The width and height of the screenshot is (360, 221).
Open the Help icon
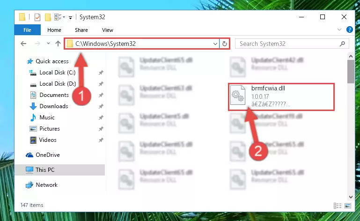(x=349, y=29)
